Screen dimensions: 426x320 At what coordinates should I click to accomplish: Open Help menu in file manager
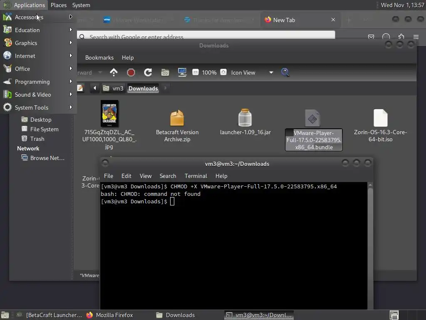point(128,57)
